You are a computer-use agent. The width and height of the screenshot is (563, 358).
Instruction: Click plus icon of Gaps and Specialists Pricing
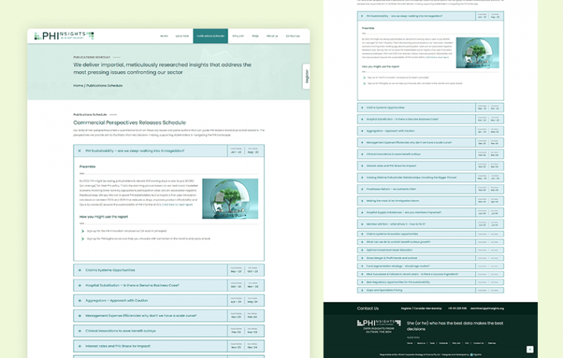point(362,290)
